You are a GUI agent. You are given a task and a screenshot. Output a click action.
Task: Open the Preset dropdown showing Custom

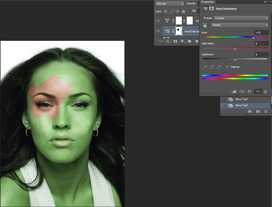point(241,18)
